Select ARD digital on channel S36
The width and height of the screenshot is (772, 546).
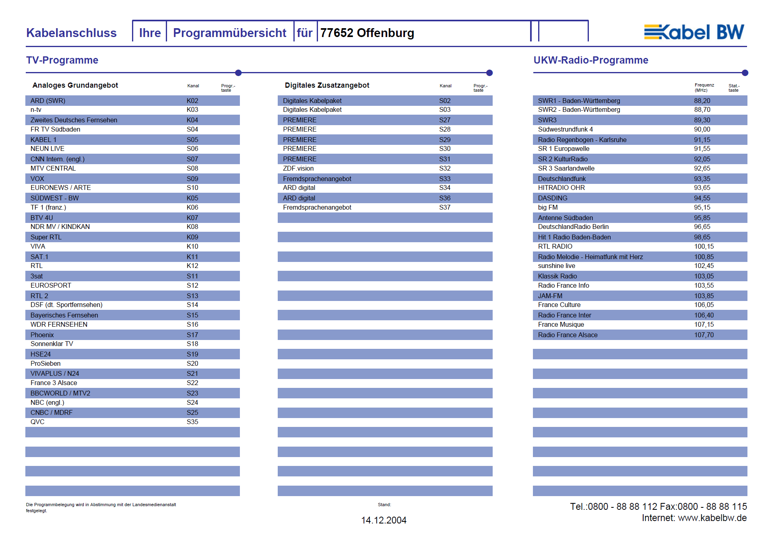coord(385,198)
